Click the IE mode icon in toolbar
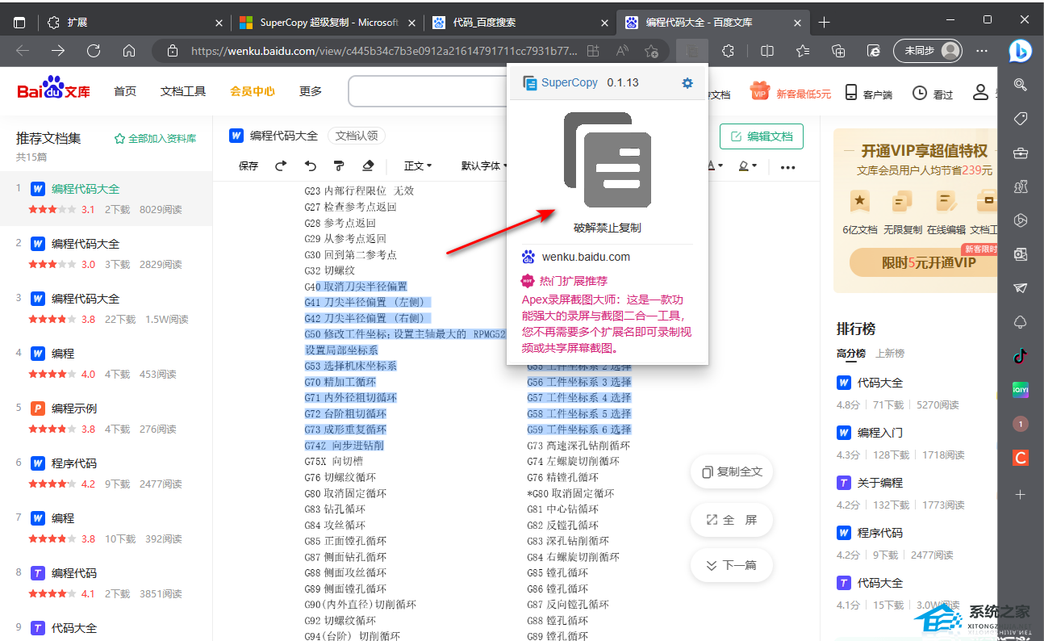1044x641 pixels. 874,51
